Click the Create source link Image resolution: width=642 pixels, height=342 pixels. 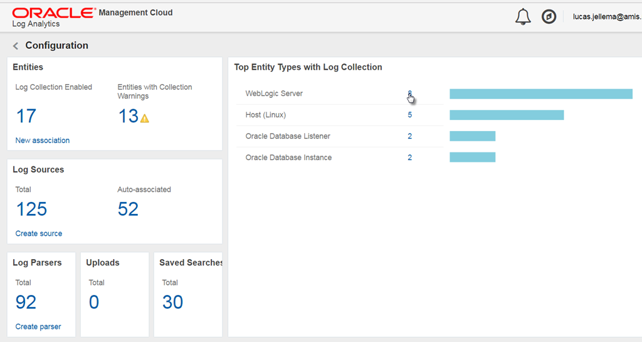click(x=38, y=233)
